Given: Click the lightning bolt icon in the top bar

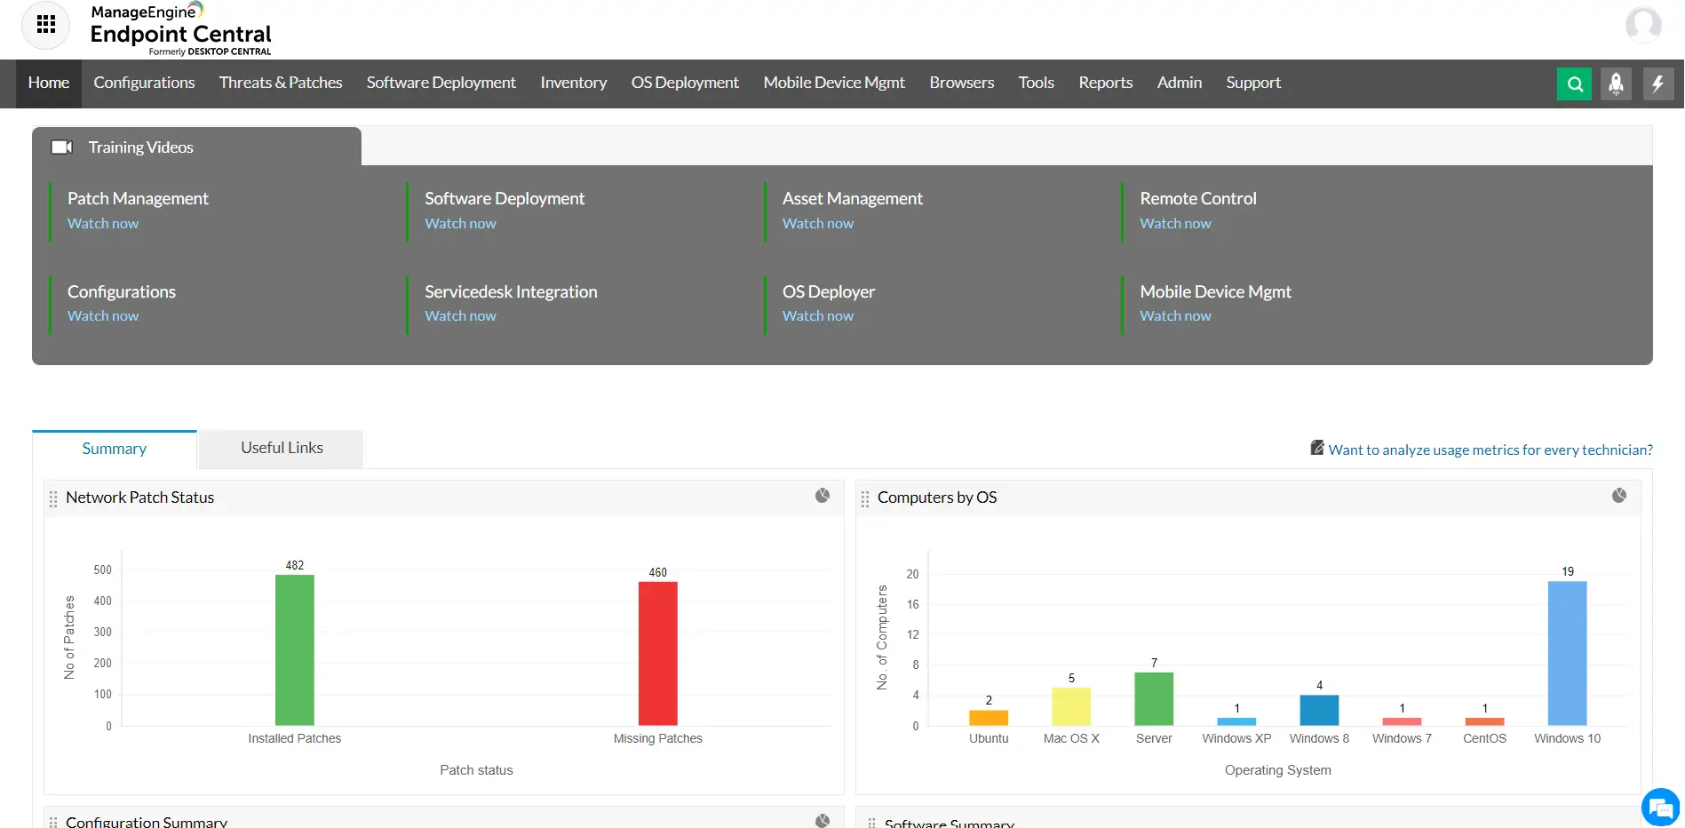Looking at the screenshot, I should (1657, 84).
